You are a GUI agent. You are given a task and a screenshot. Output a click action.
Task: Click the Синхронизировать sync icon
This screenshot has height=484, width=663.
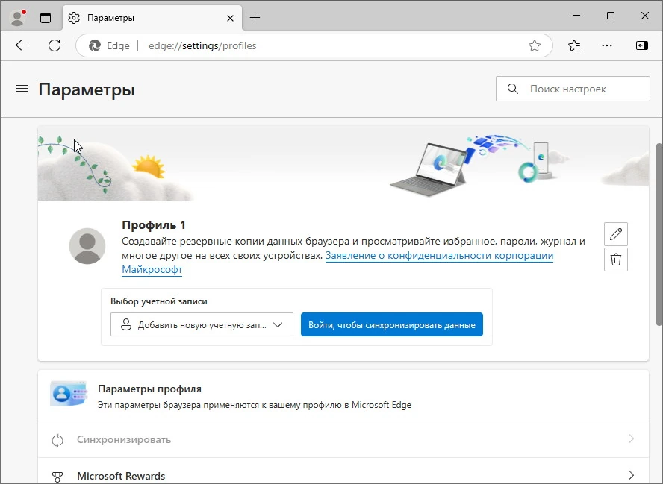tap(57, 440)
